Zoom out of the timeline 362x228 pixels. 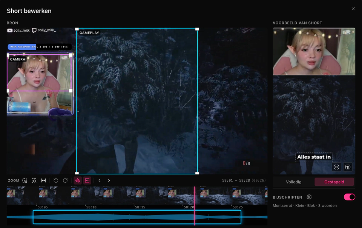[x=34, y=180]
